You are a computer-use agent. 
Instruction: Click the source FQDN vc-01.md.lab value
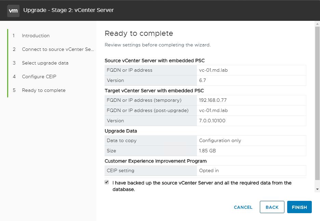[x=213, y=70]
